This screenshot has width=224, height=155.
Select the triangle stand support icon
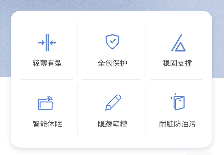pos(179,43)
